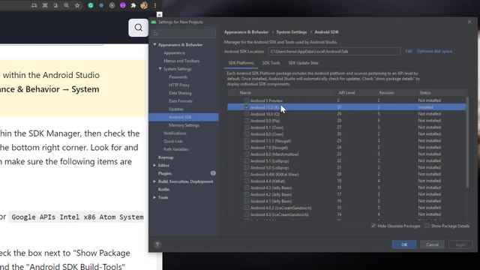Screen dimensions: 480x270
Task: Select the Android 5.1 (Lollipop) row
Action: pyautogui.click(x=346, y=161)
